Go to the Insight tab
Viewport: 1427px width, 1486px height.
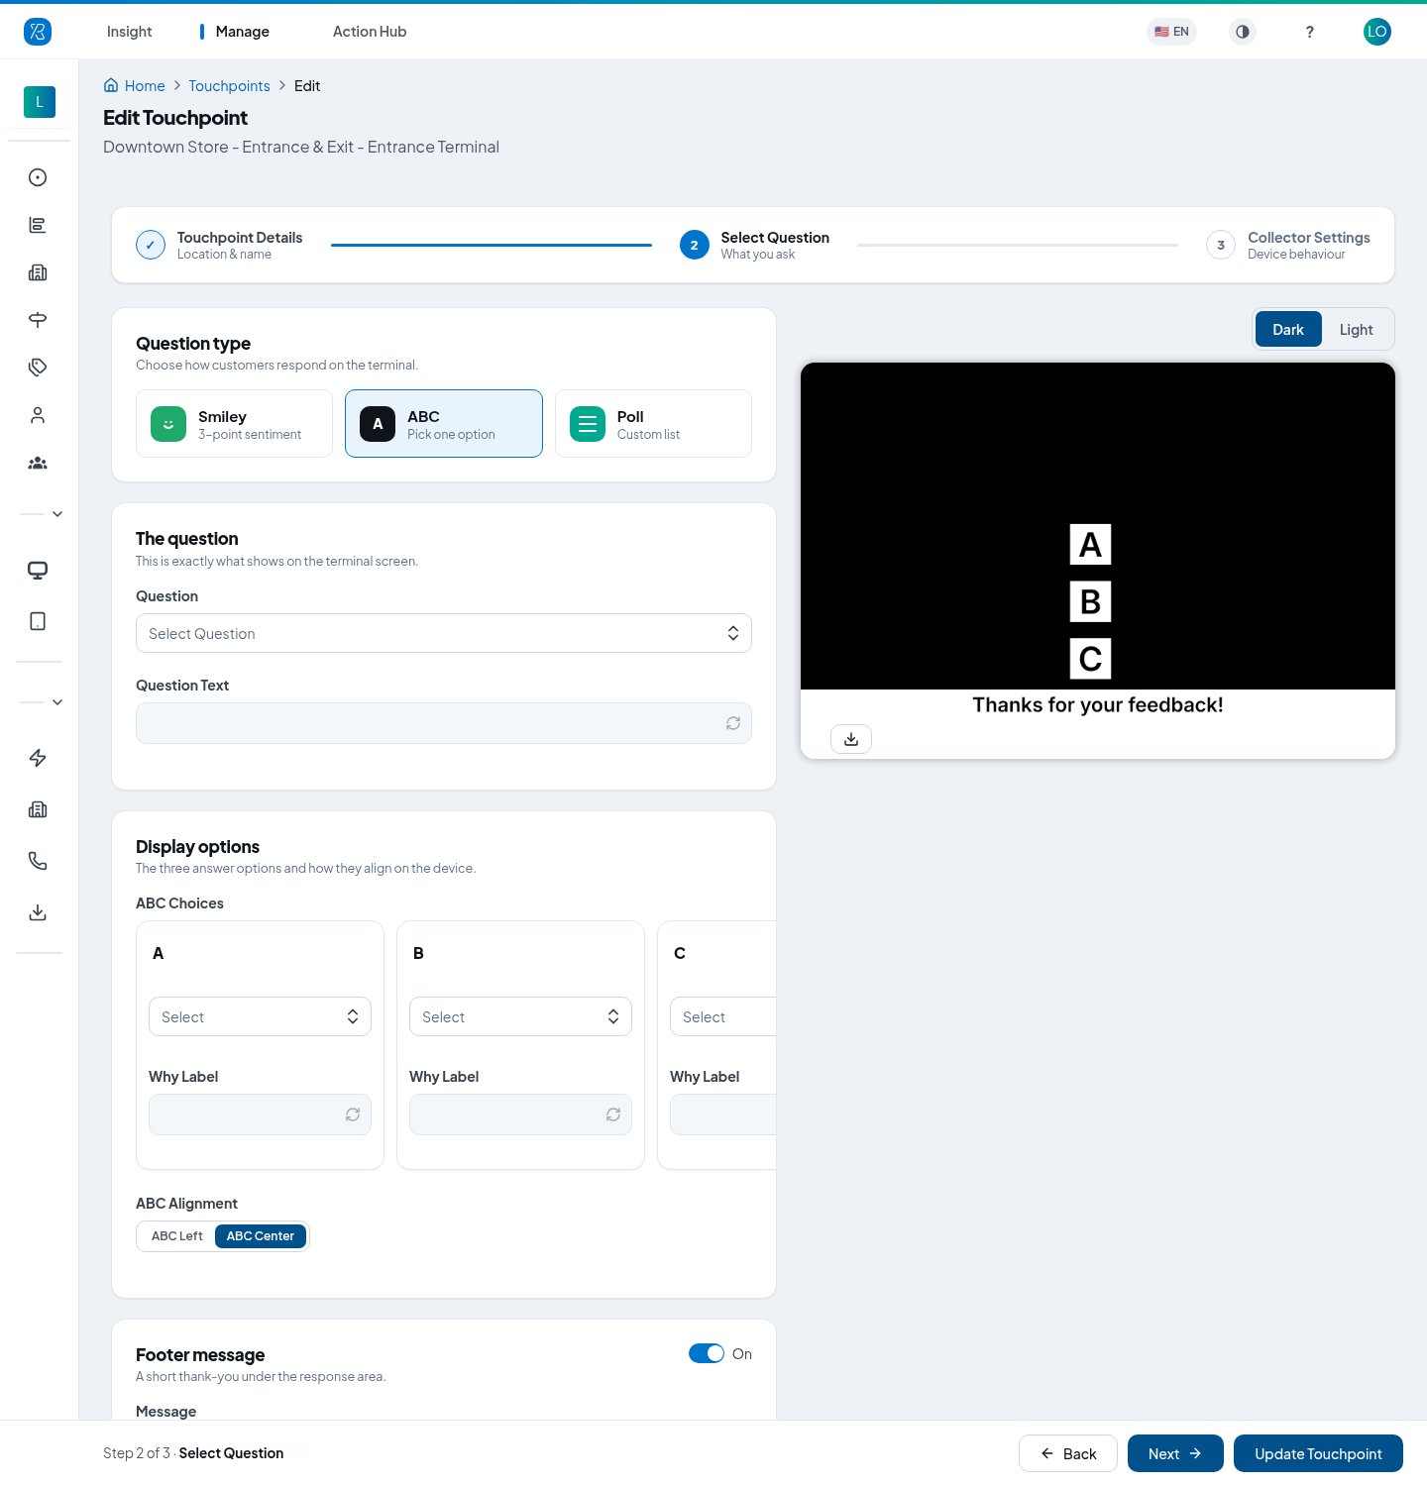click(x=130, y=32)
